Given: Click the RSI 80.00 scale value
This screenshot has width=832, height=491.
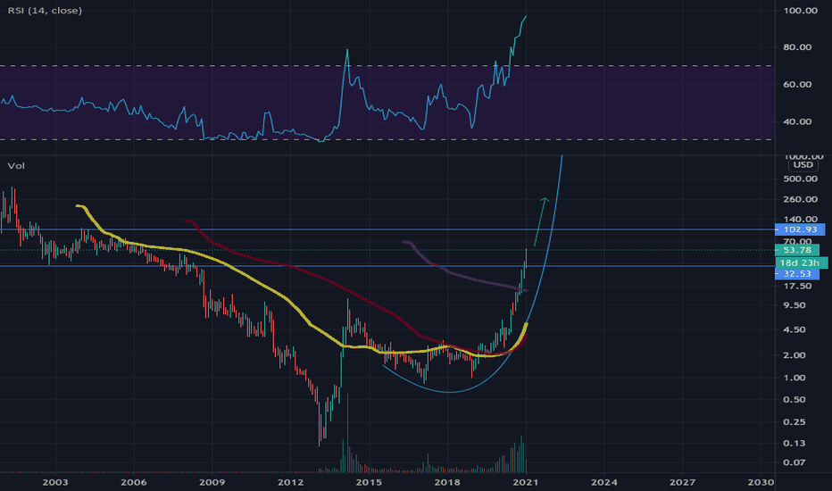Looking at the screenshot, I should (x=797, y=47).
